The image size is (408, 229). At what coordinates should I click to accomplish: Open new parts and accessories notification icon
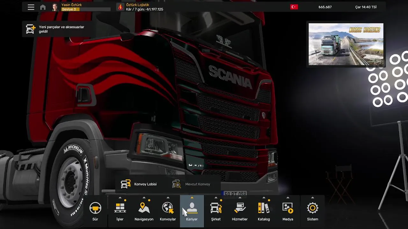31,29
